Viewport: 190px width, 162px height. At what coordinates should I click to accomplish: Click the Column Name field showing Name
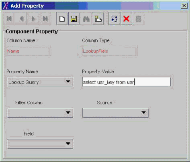pyautogui.click(x=29, y=51)
